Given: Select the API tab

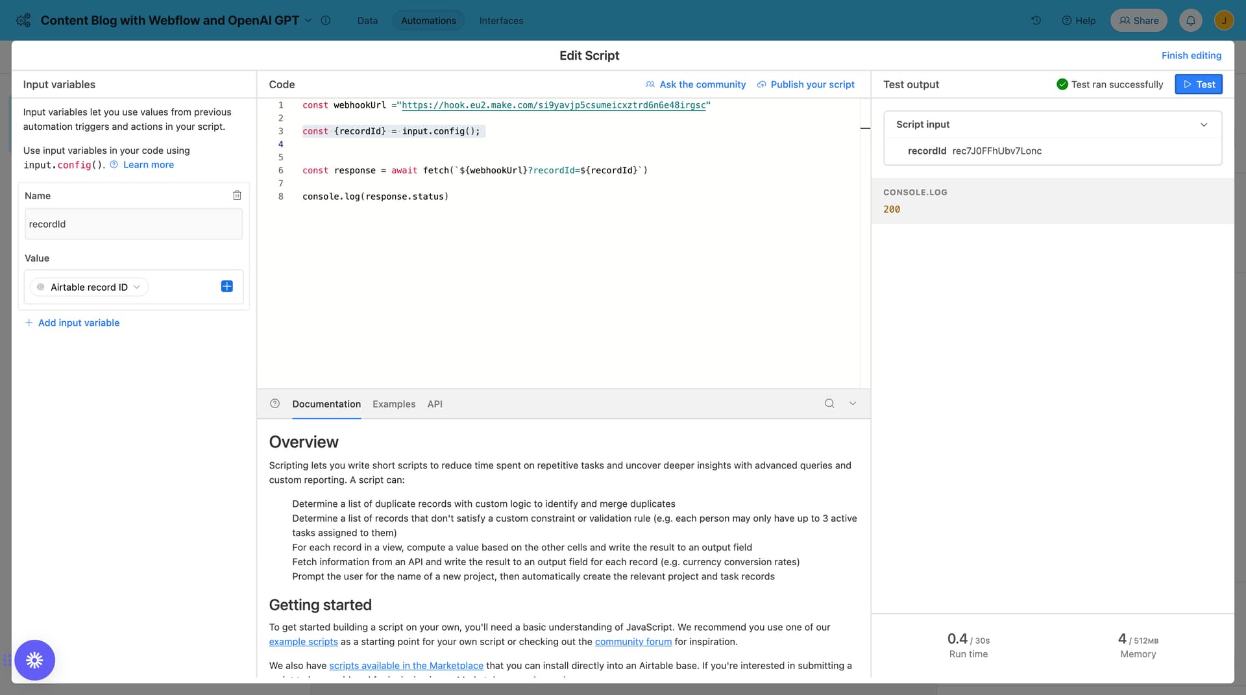Looking at the screenshot, I should coord(435,404).
